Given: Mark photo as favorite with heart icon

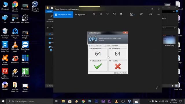Looking at the screenshot, I should click(108, 14).
